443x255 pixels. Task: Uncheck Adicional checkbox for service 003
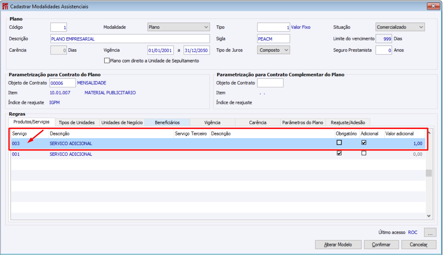pyautogui.click(x=364, y=143)
